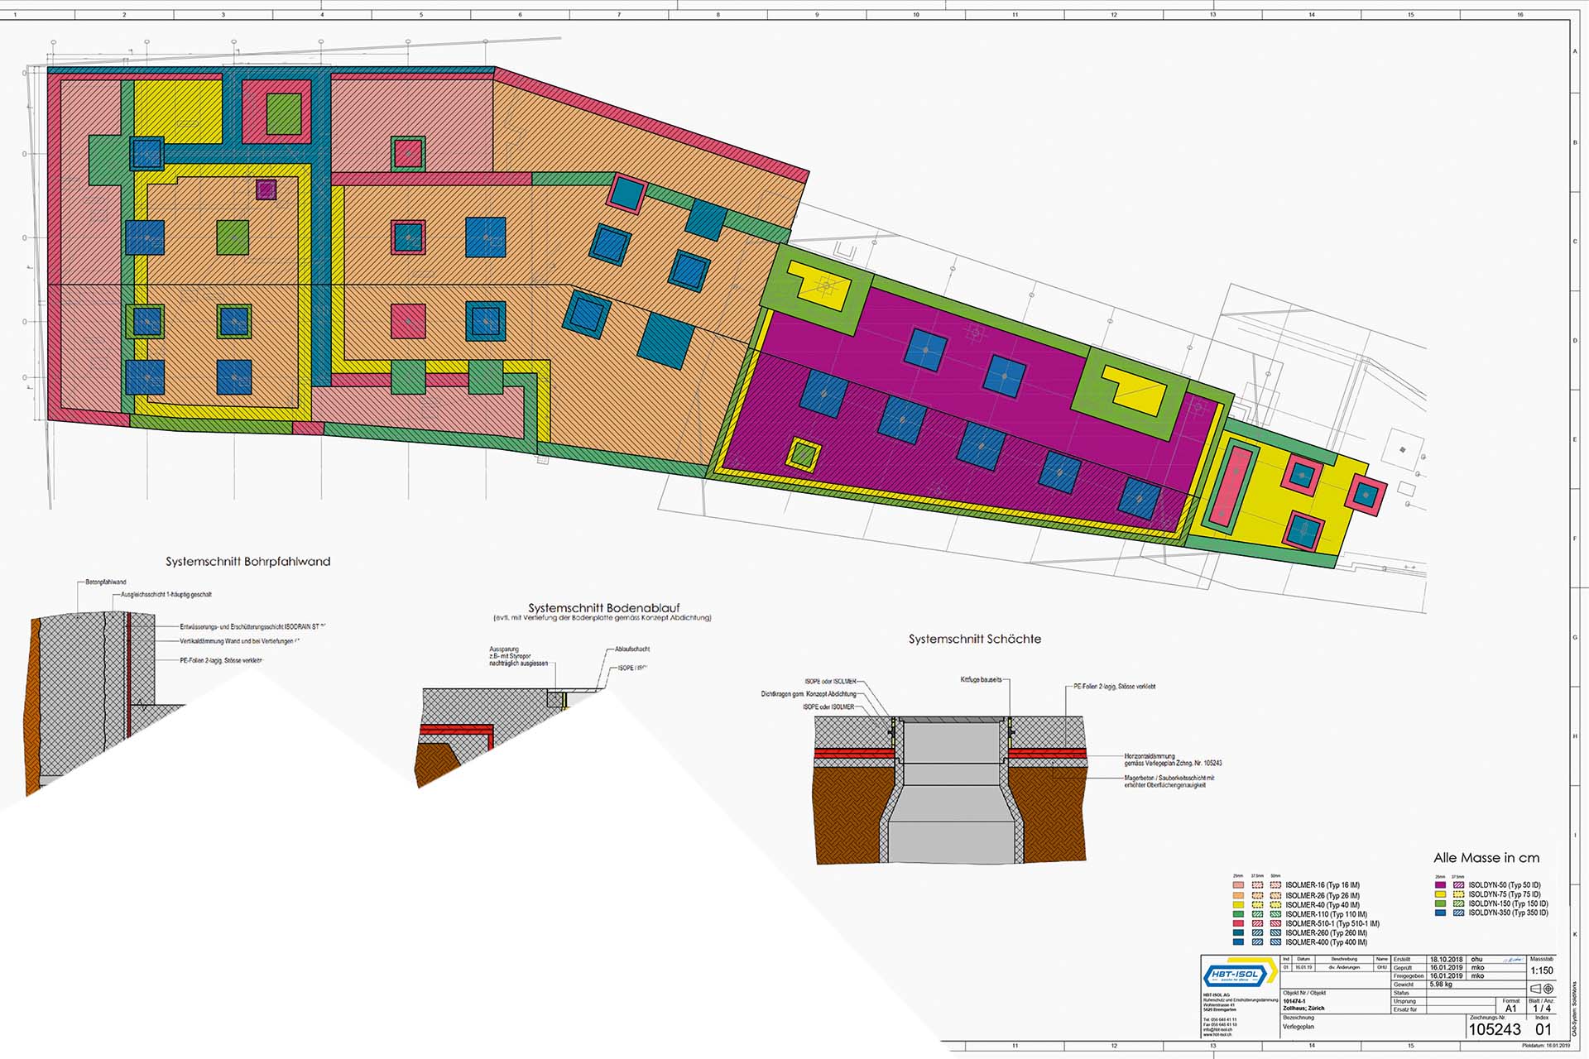Click the scale value 1:150
1589x1059 pixels.
point(1542,970)
